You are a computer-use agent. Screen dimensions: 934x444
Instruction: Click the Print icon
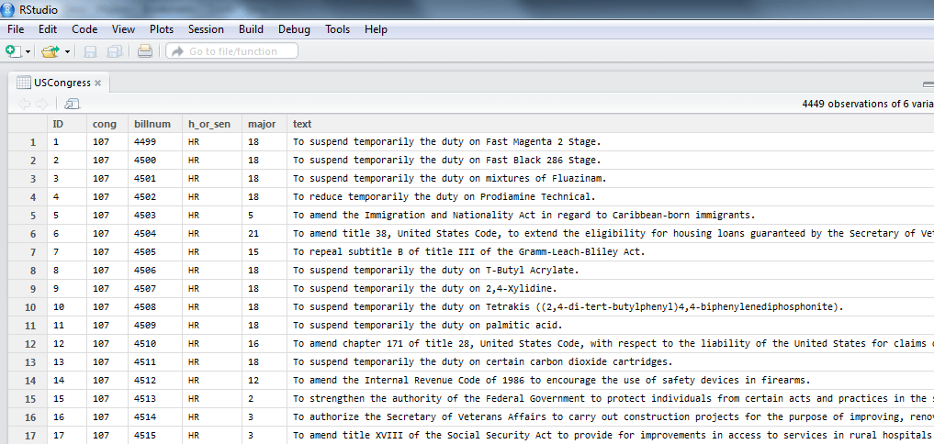(145, 51)
